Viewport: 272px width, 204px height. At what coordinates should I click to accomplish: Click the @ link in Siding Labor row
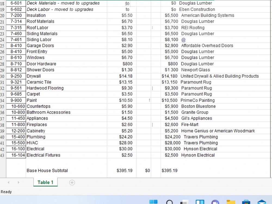[x=183, y=40]
